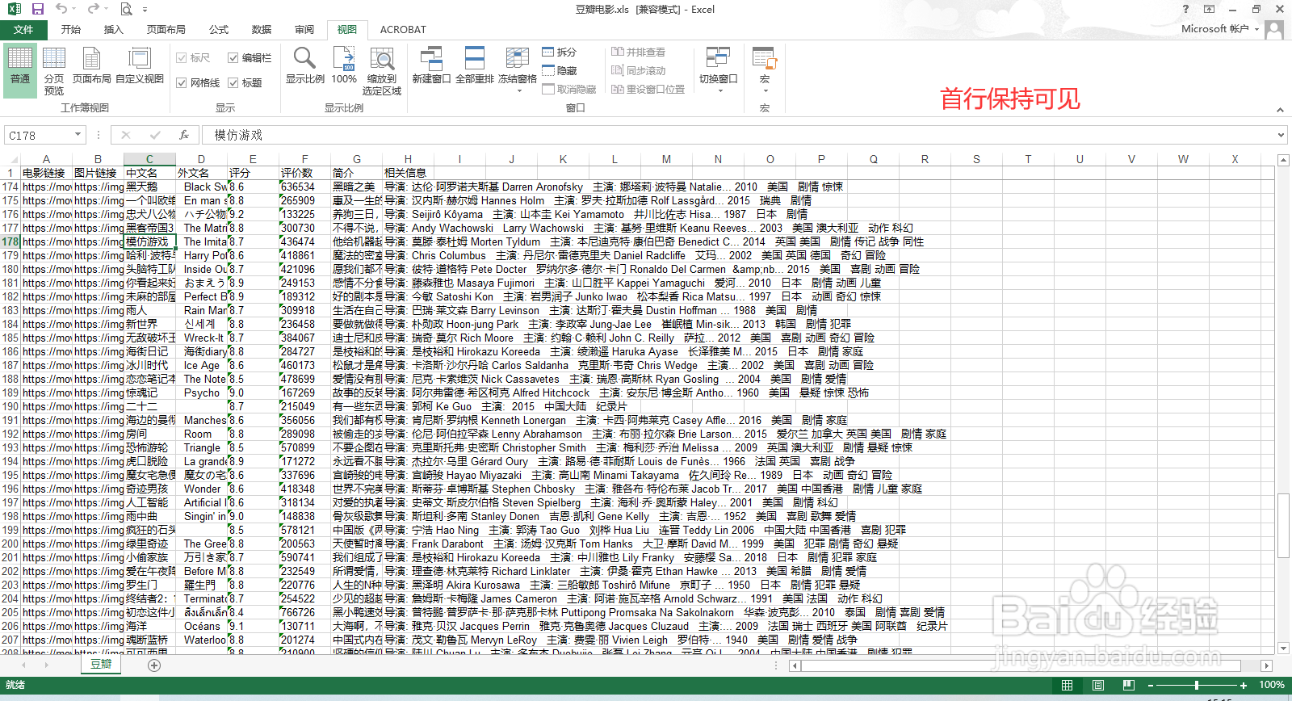Open Custom Views (自定义视图)
The width and height of the screenshot is (1292, 701).
140,65
